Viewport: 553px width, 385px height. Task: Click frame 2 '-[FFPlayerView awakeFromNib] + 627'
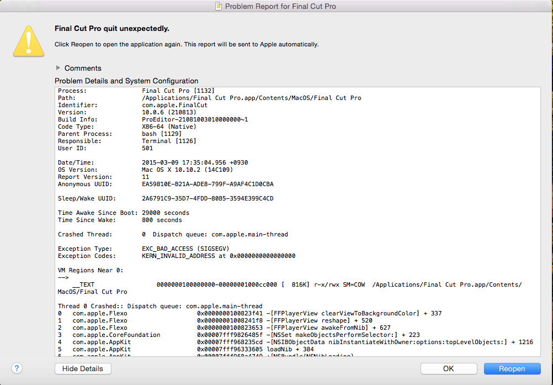(328, 328)
